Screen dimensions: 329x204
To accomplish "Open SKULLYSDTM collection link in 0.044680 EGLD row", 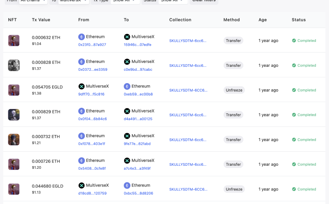I will 189,189.
